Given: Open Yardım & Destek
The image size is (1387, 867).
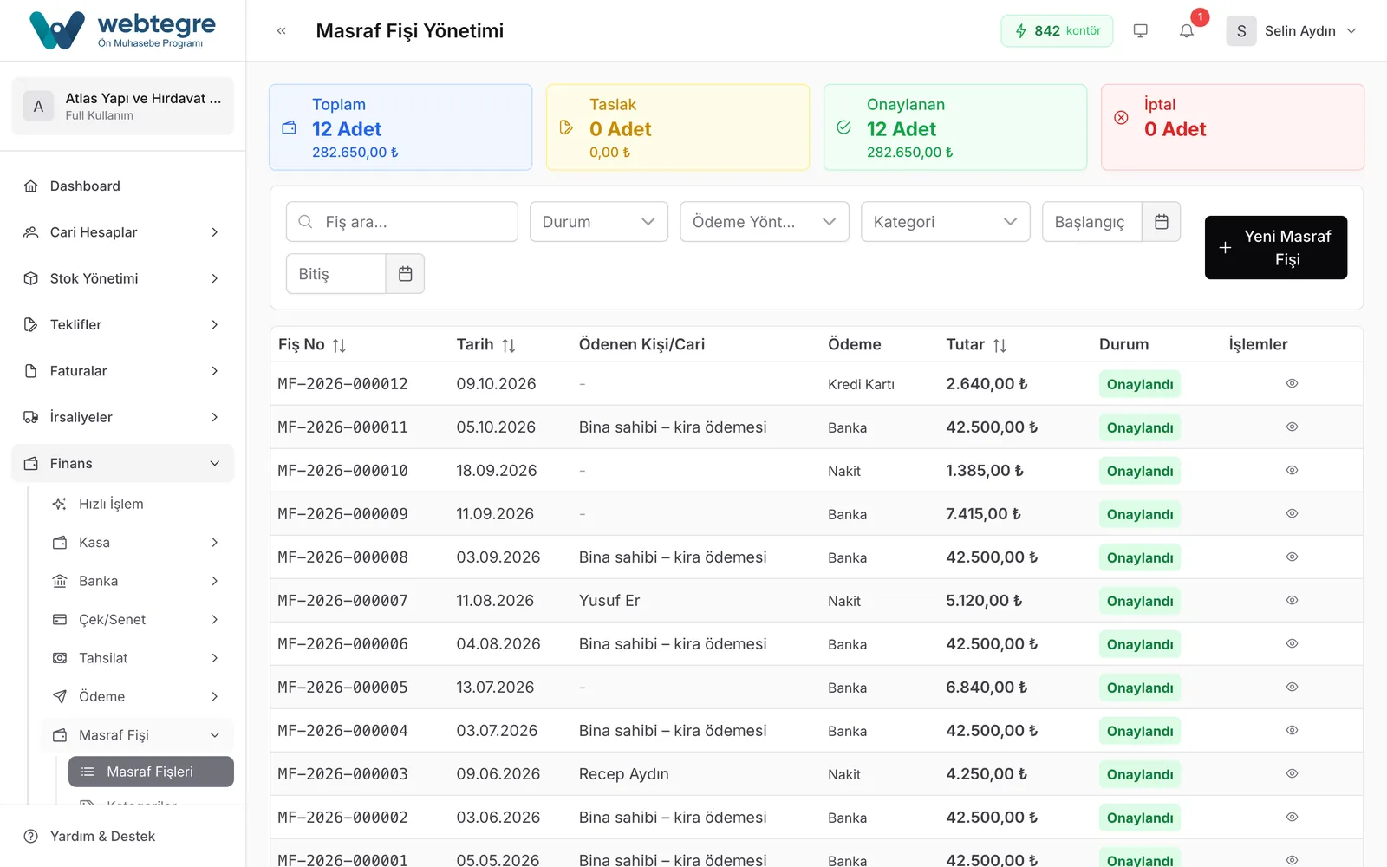Looking at the screenshot, I should (x=123, y=836).
